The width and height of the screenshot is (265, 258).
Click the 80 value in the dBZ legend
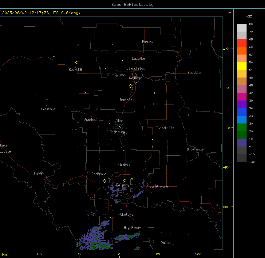tap(251, 24)
